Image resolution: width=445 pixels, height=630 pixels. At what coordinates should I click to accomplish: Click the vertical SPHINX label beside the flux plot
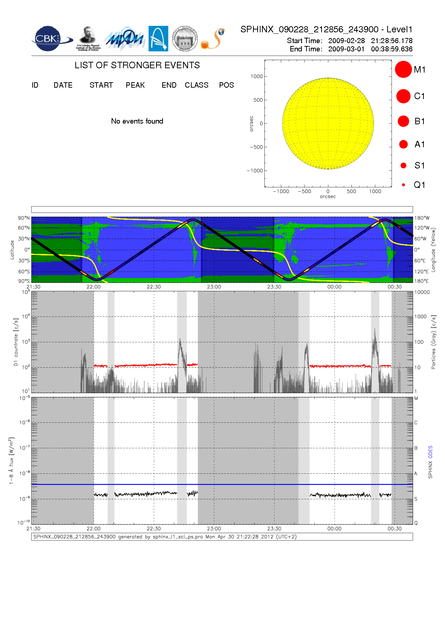pos(430,469)
